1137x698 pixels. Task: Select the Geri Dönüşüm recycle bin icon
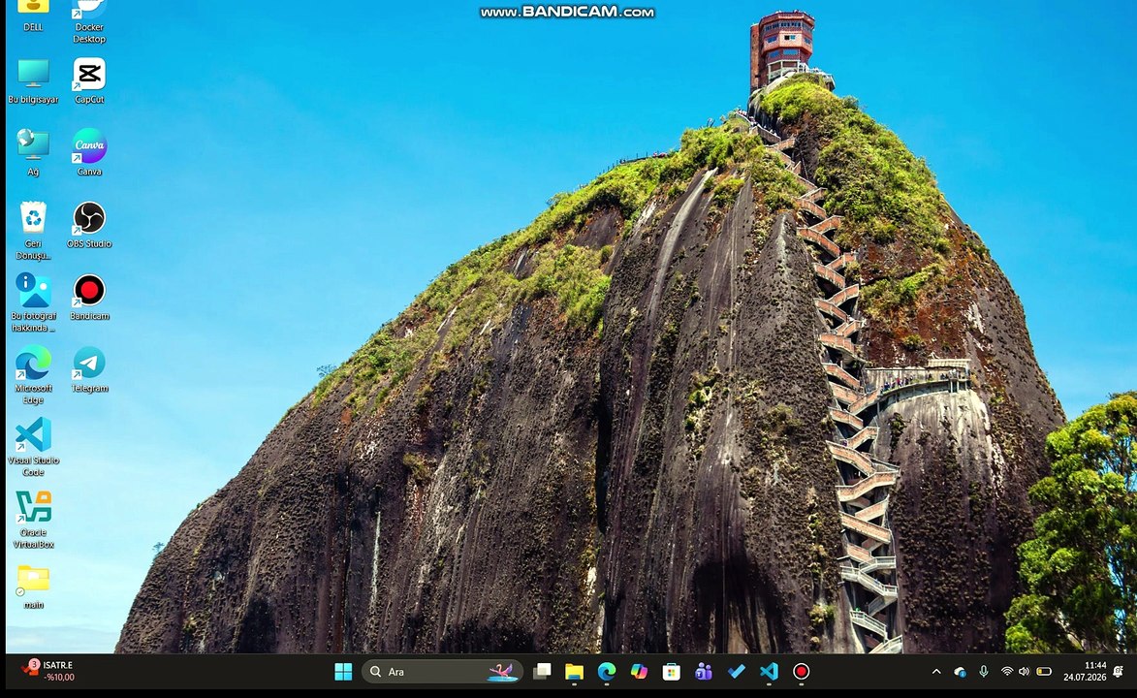pyautogui.click(x=33, y=231)
